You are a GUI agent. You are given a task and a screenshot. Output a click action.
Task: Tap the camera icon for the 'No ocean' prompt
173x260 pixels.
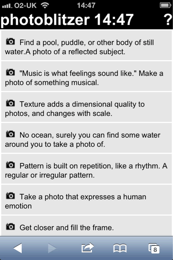[x=11, y=134]
